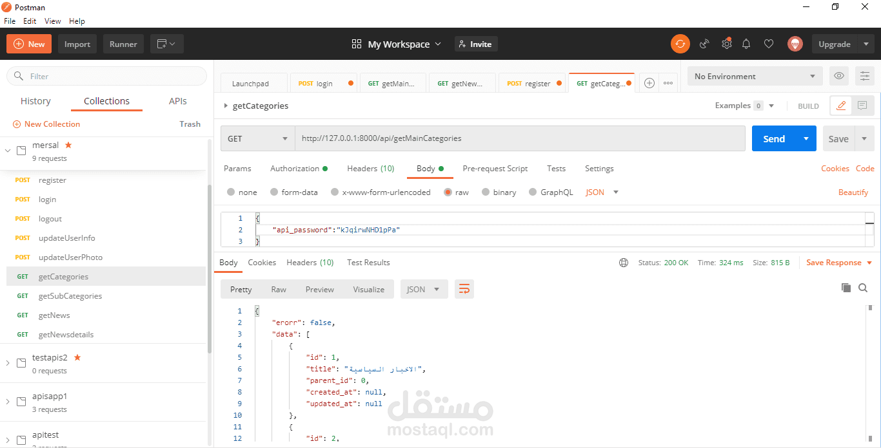Viewport: 881px width, 448px height.
Task: Open the raw JSON format dropdown
Action: tap(602, 192)
